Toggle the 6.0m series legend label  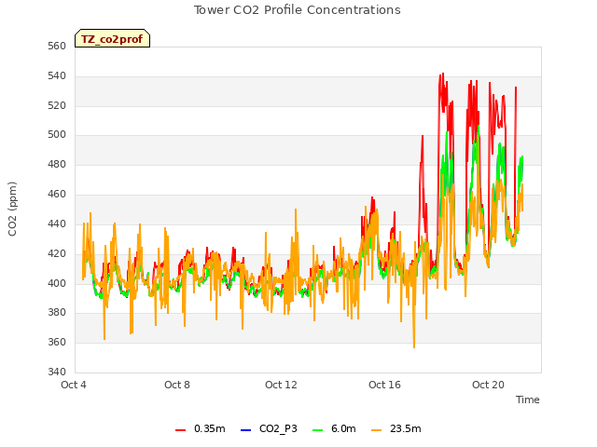tap(343, 428)
